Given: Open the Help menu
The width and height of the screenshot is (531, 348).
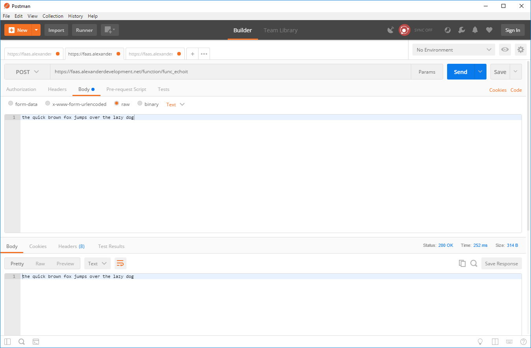Looking at the screenshot, I should click(x=93, y=16).
